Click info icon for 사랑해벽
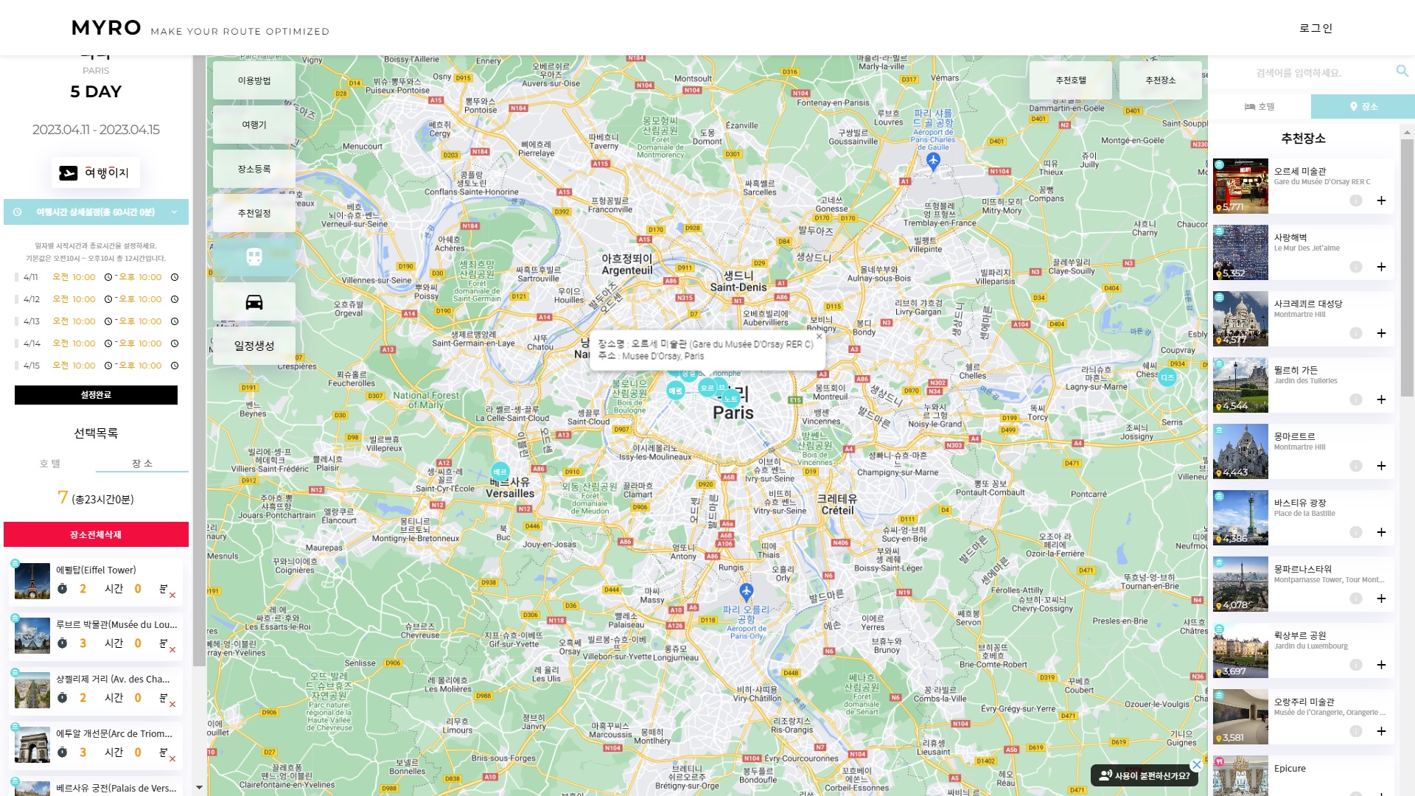Screen dimensions: 1415x796 click(1355, 267)
